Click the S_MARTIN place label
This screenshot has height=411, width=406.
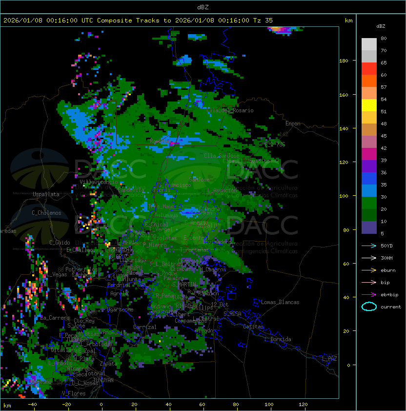pos(184,284)
